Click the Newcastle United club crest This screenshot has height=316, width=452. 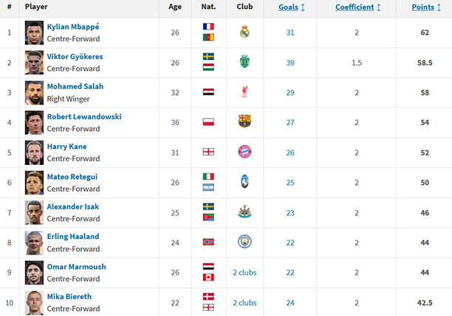pyautogui.click(x=245, y=212)
